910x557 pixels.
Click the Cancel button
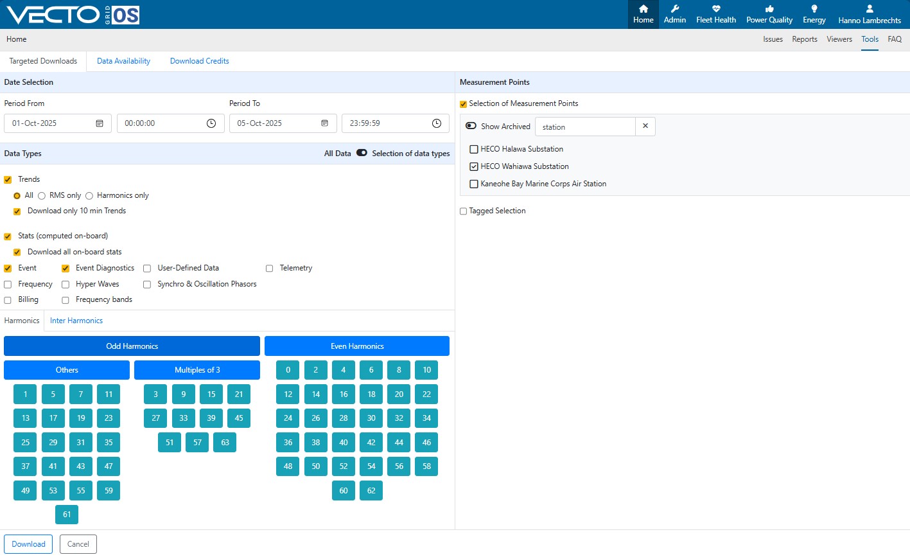[x=78, y=544]
